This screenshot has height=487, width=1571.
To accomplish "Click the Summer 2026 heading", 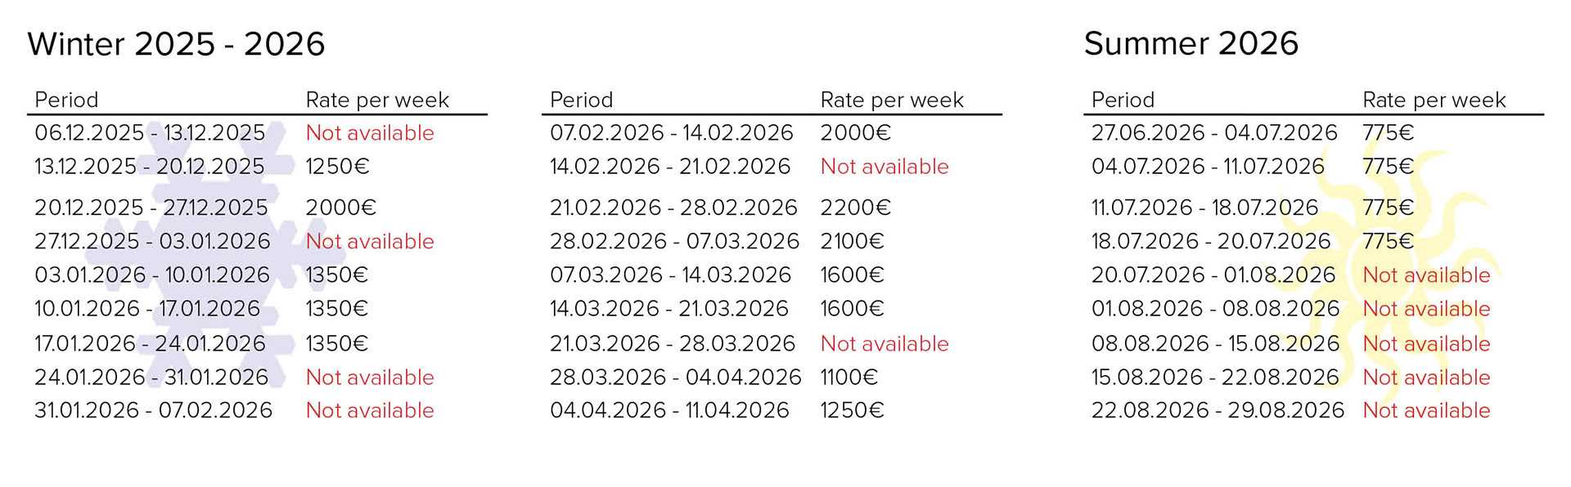I will (x=1191, y=43).
